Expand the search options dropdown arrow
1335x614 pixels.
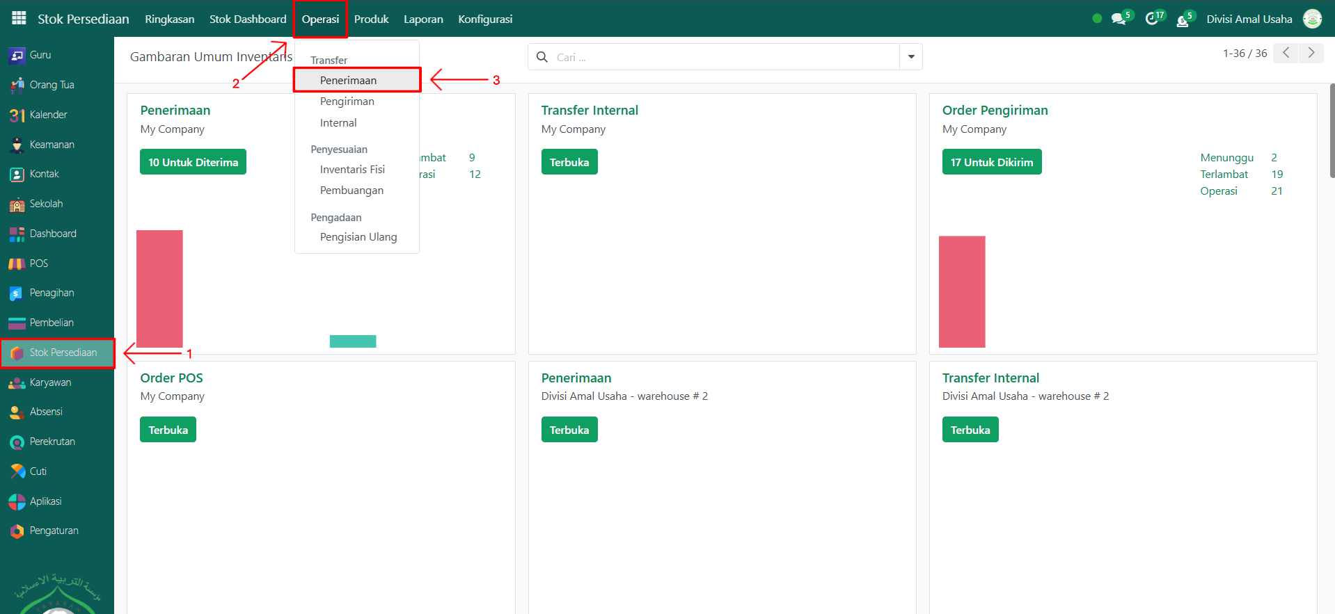coord(910,57)
